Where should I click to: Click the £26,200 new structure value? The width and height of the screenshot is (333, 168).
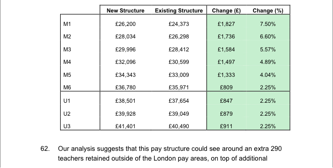click(x=125, y=24)
